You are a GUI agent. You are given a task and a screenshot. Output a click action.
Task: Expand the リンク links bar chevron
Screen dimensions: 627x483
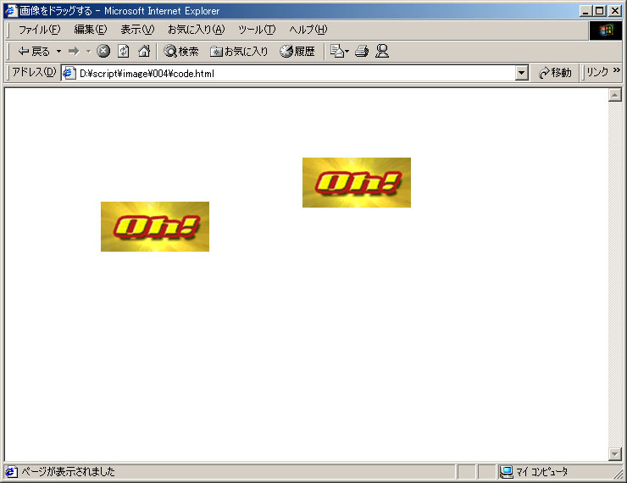[x=616, y=71]
